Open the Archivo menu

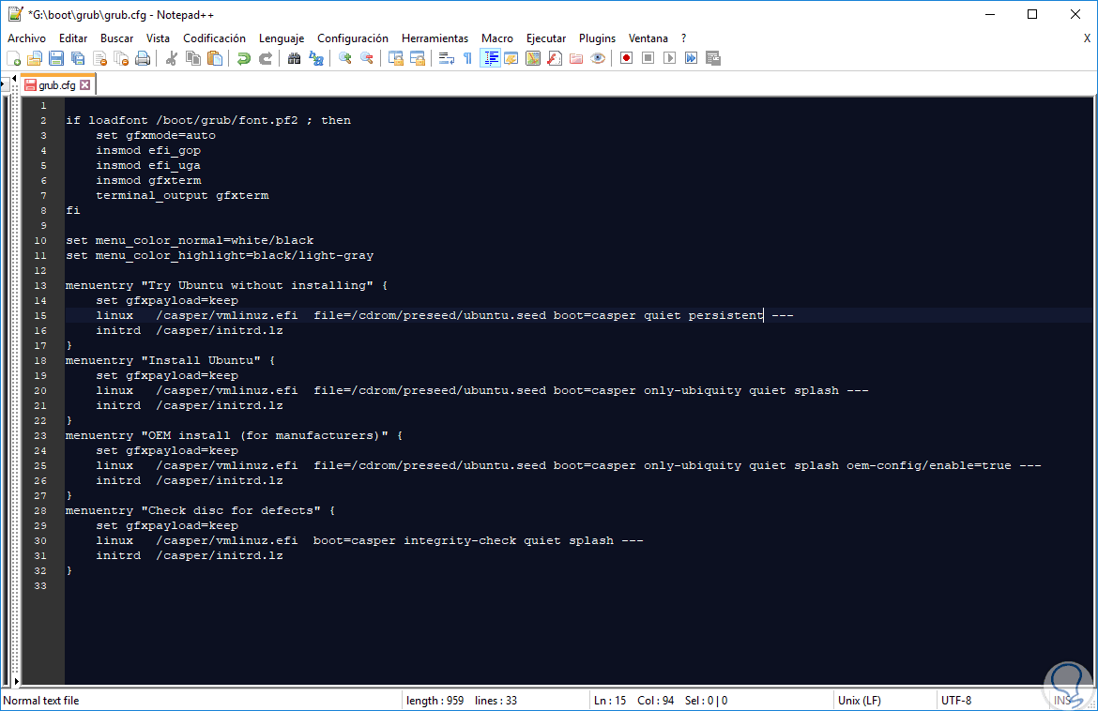tap(26, 38)
